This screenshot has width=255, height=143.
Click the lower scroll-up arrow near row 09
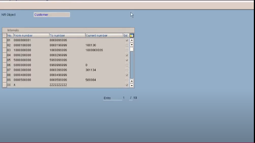point(132,81)
